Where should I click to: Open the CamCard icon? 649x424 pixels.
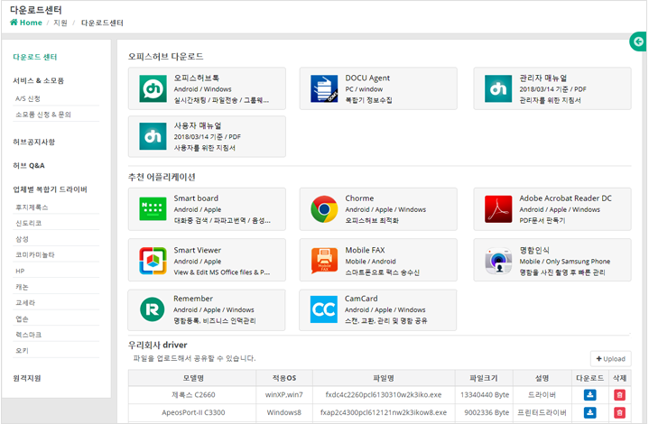coord(324,309)
